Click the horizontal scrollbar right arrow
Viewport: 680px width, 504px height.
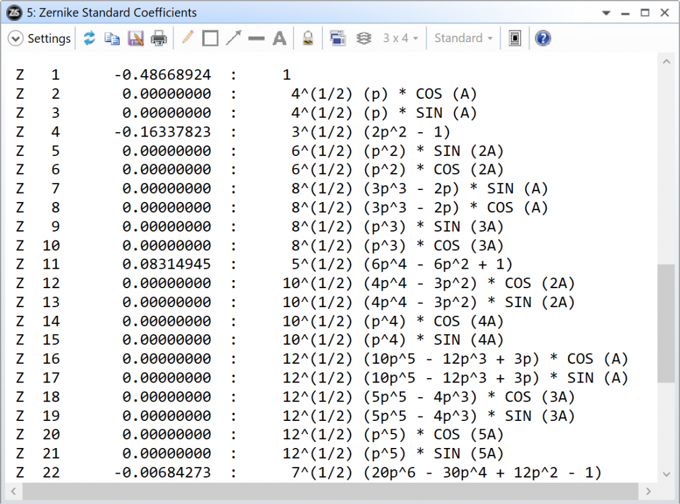pyautogui.click(x=648, y=491)
